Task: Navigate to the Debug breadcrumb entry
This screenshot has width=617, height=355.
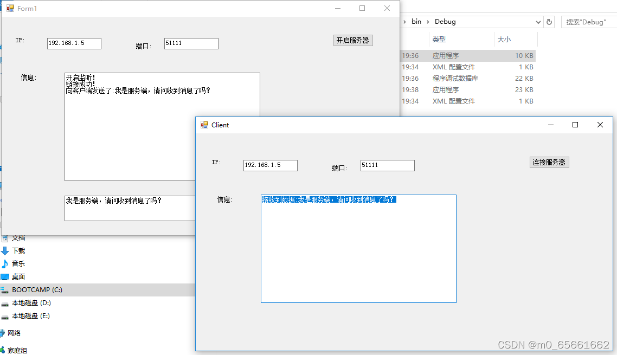Action: tap(445, 22)
